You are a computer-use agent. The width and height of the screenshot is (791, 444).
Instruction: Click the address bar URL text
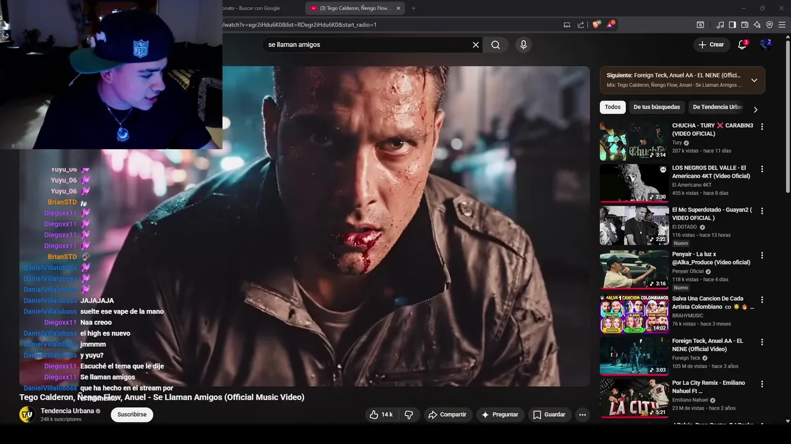tap(299, 25)
